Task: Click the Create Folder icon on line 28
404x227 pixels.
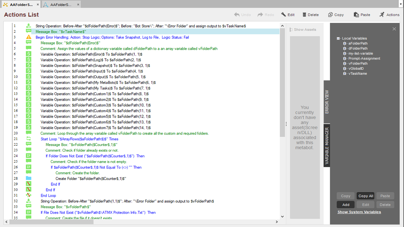Action: pos(28,178)
